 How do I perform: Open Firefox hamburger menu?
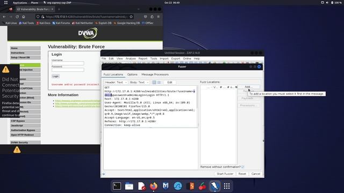(x=158, y=17)
